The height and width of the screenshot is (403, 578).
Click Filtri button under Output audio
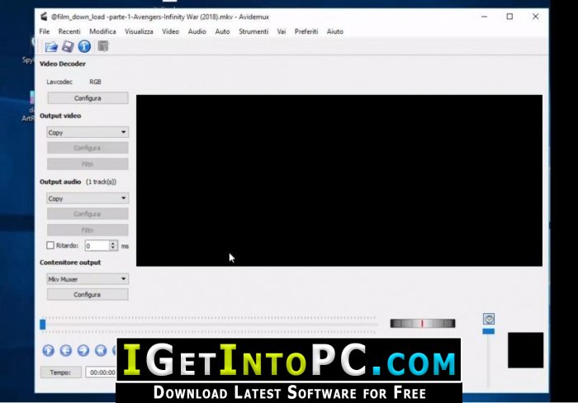click(x=88, y=230)
